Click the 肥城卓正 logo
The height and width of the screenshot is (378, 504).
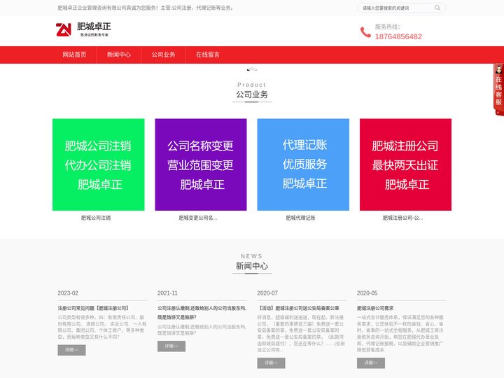[83, 29]
